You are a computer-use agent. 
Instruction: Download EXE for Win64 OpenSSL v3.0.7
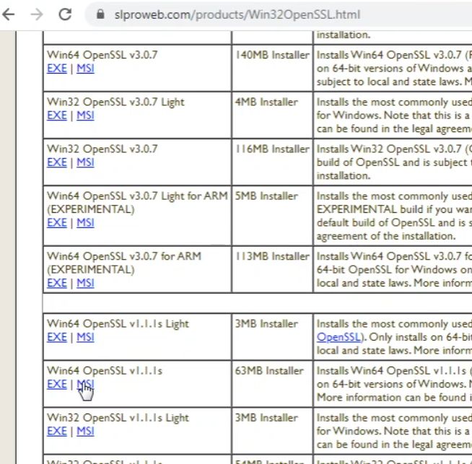point(57,69)
